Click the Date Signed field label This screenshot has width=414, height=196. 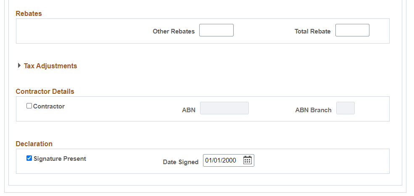coord(181,162)
